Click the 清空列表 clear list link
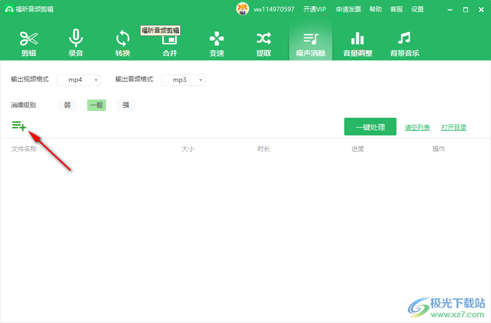491x323 pixels. [x=417, y=128]
